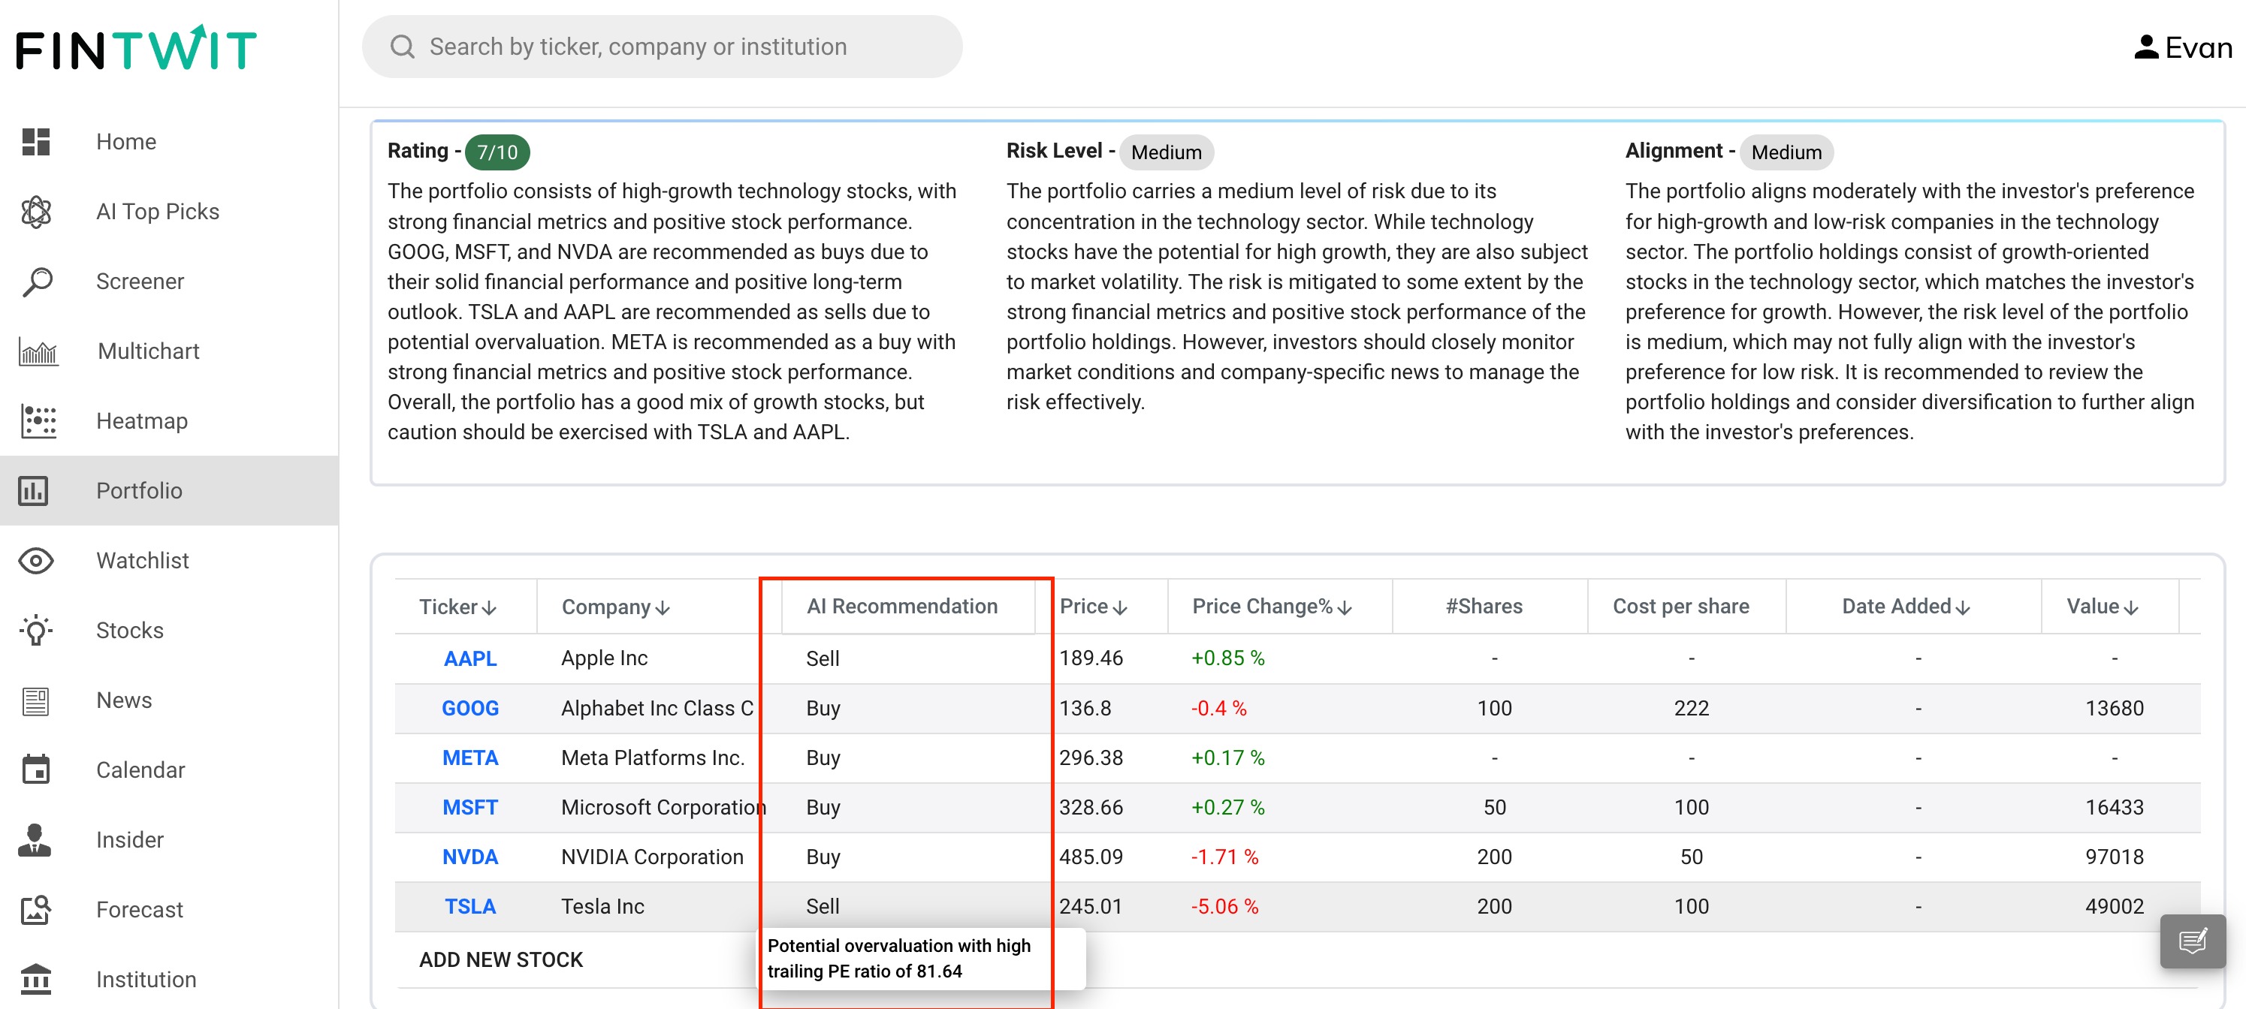This screenshot has width=2246, height=1009.
Task: Click the Multichart bar chart icon
Action: 38,351
